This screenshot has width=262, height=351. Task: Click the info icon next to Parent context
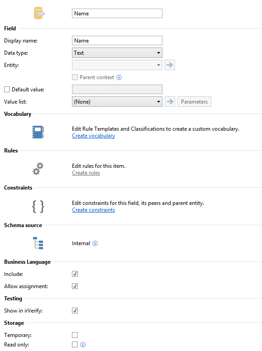[119, 77]
